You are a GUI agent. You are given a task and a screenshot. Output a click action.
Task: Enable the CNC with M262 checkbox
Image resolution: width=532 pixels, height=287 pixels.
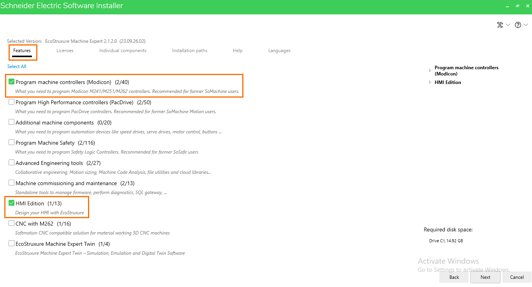[x=12, y=223]
